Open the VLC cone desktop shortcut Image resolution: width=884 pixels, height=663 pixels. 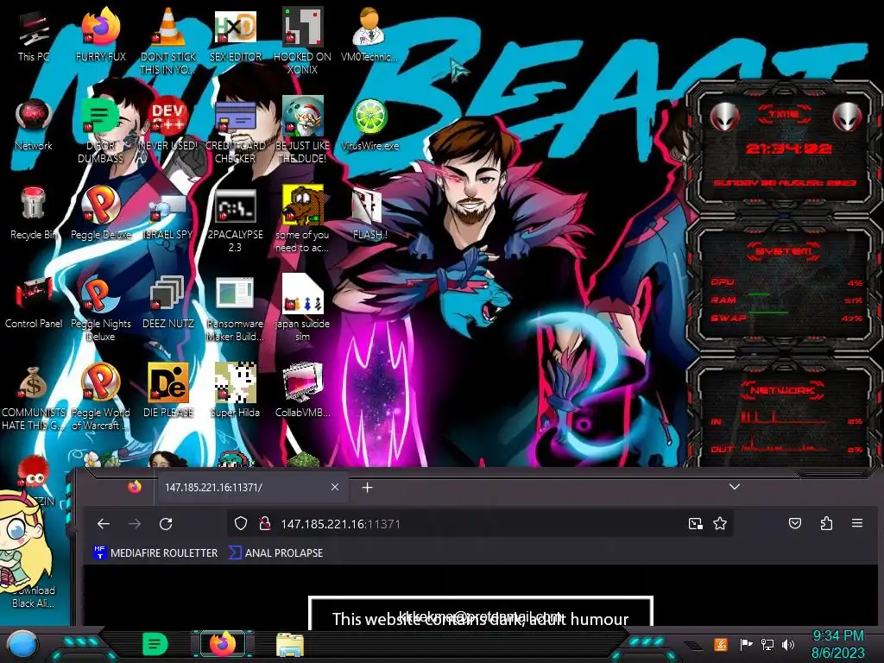click(x=168, y=41)
